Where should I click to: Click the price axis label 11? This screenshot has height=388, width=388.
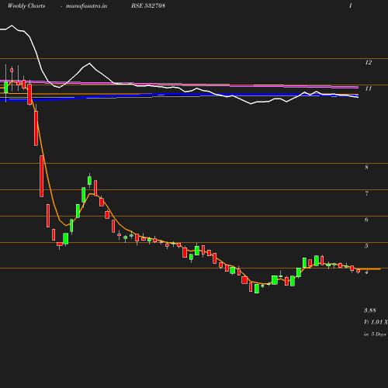(x=369, y=88)
